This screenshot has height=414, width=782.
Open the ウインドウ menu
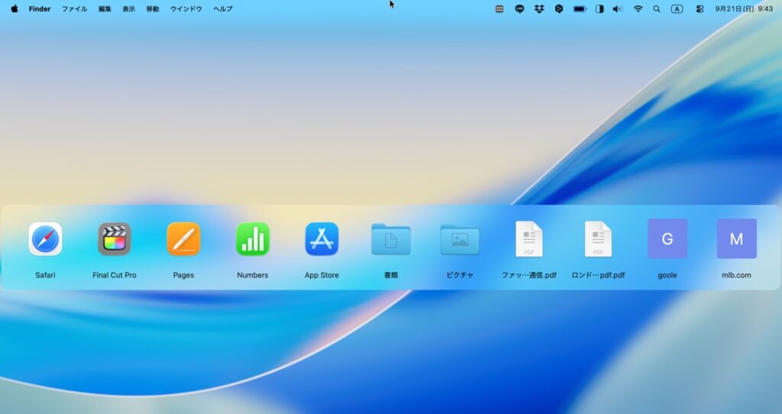(x=186, y=9)
